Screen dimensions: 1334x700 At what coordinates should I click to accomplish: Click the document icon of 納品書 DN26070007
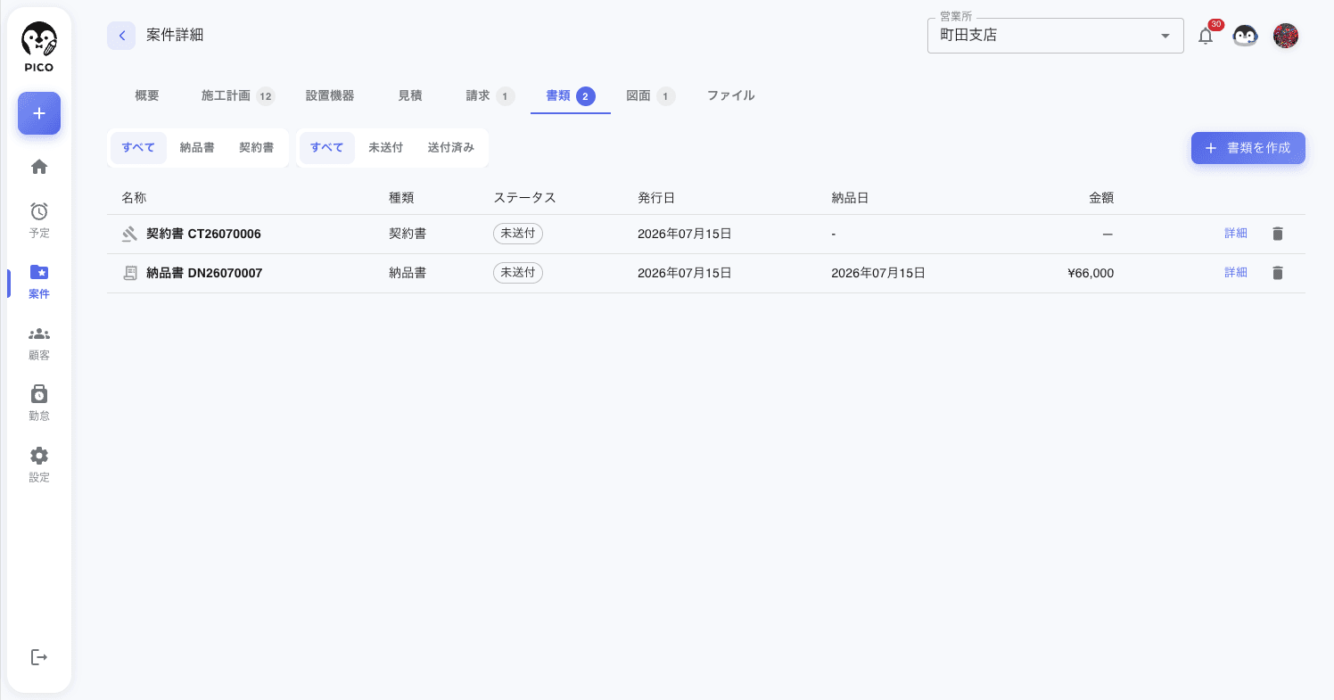(x=129, y=273)
